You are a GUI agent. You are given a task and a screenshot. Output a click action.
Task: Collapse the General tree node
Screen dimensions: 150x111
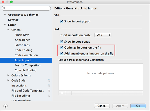click(8, 30)
